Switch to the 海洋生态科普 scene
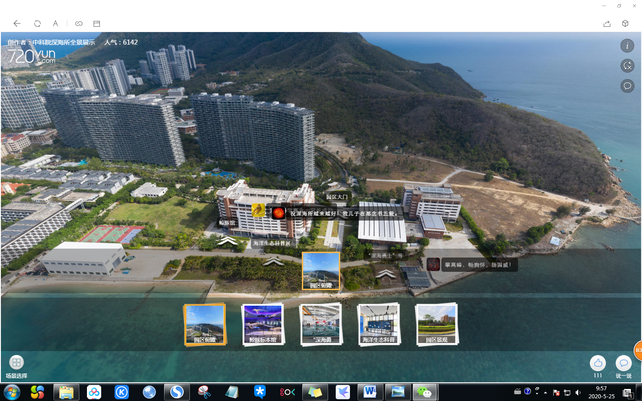The image size is (642, 401). coord(379,324)
